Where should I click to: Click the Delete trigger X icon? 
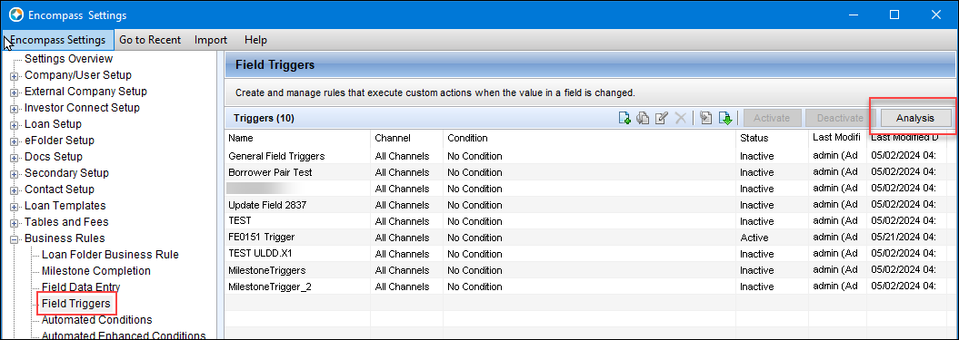click(680, 118)
